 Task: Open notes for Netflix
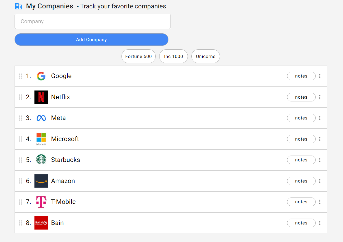point(301,97)
